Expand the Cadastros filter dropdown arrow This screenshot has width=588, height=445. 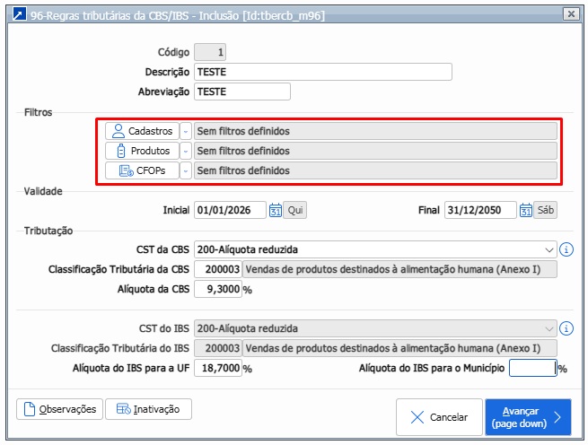(x=186, y=131)
